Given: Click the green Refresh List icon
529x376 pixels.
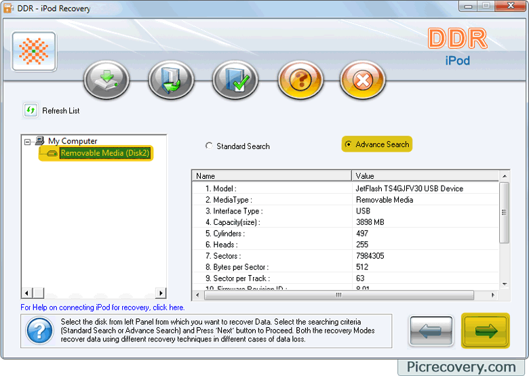Looking at the screenshot, I should tap(31, 110).
